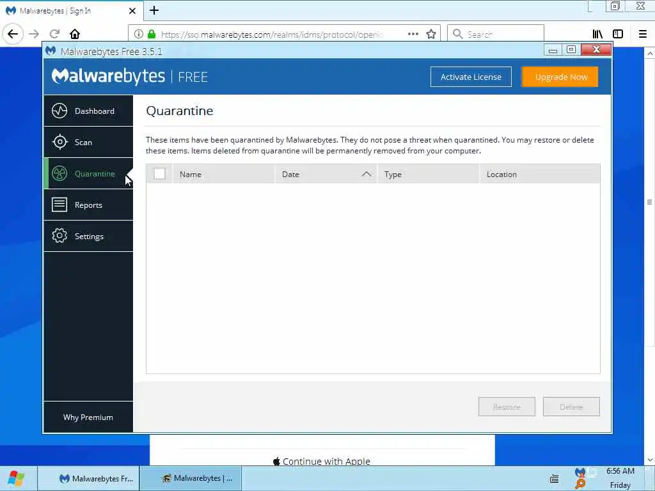Click browser page scrollbar down arrow

tap(650, 460)
